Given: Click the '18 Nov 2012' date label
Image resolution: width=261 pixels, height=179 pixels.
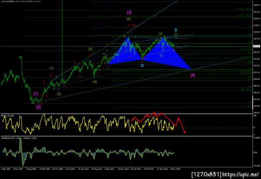Looking at the screenshot, I should pyautogui.click(x=124, y=169).
